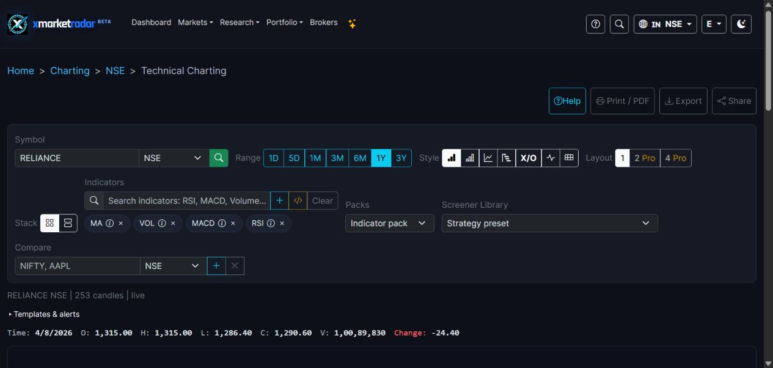
Task: Click green symbol search button
Action: click(219, 158)
